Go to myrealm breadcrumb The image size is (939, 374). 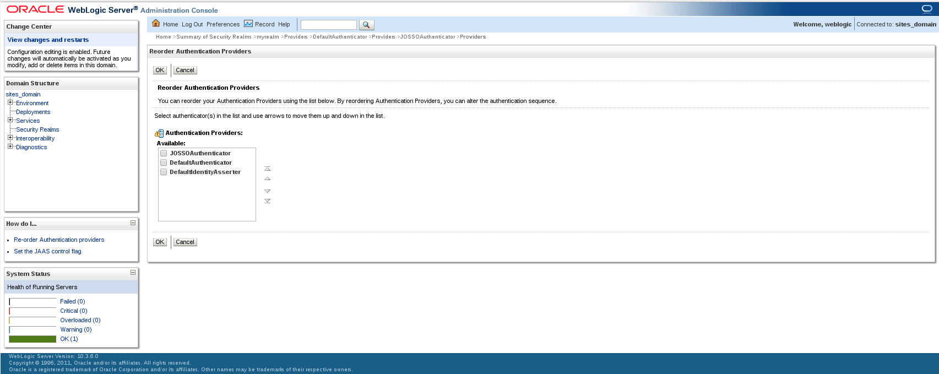coord(268,37)
